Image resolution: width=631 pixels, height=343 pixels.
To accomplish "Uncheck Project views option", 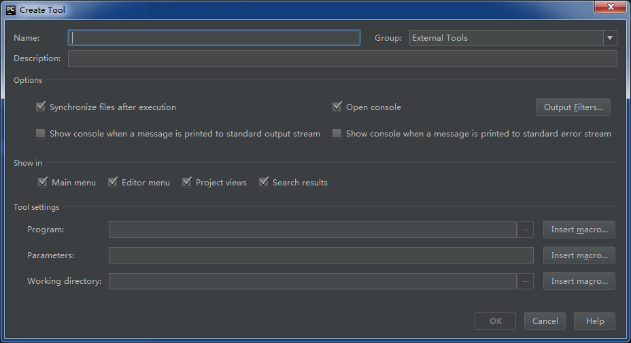I will (187, 182).
